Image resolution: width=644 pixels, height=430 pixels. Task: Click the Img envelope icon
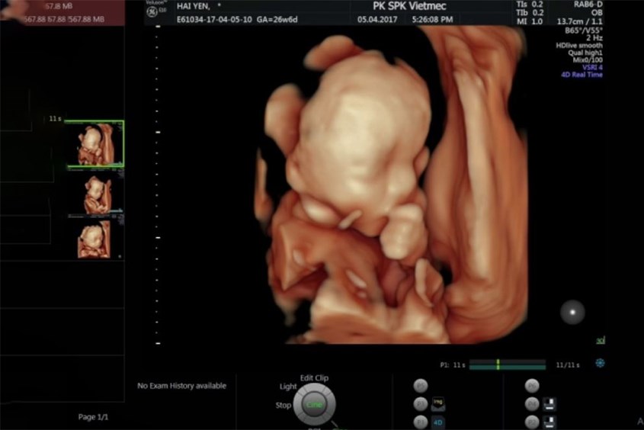click(438, 404)
